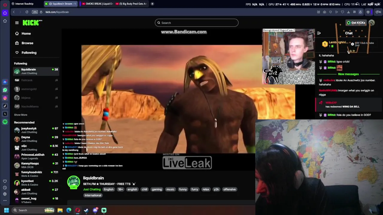The height and width of the screenshot is (215, 383).
Task: Open Opera bookmarks star icon in sidebar
Action: click(5, 21)
